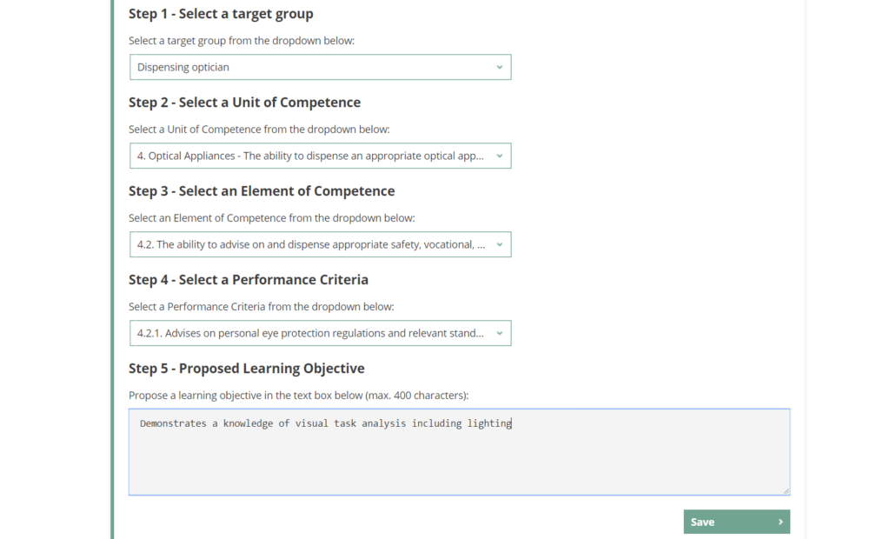Click the 'Propose a learning objective' instruction label
The image size is (890, 539).
298,395
